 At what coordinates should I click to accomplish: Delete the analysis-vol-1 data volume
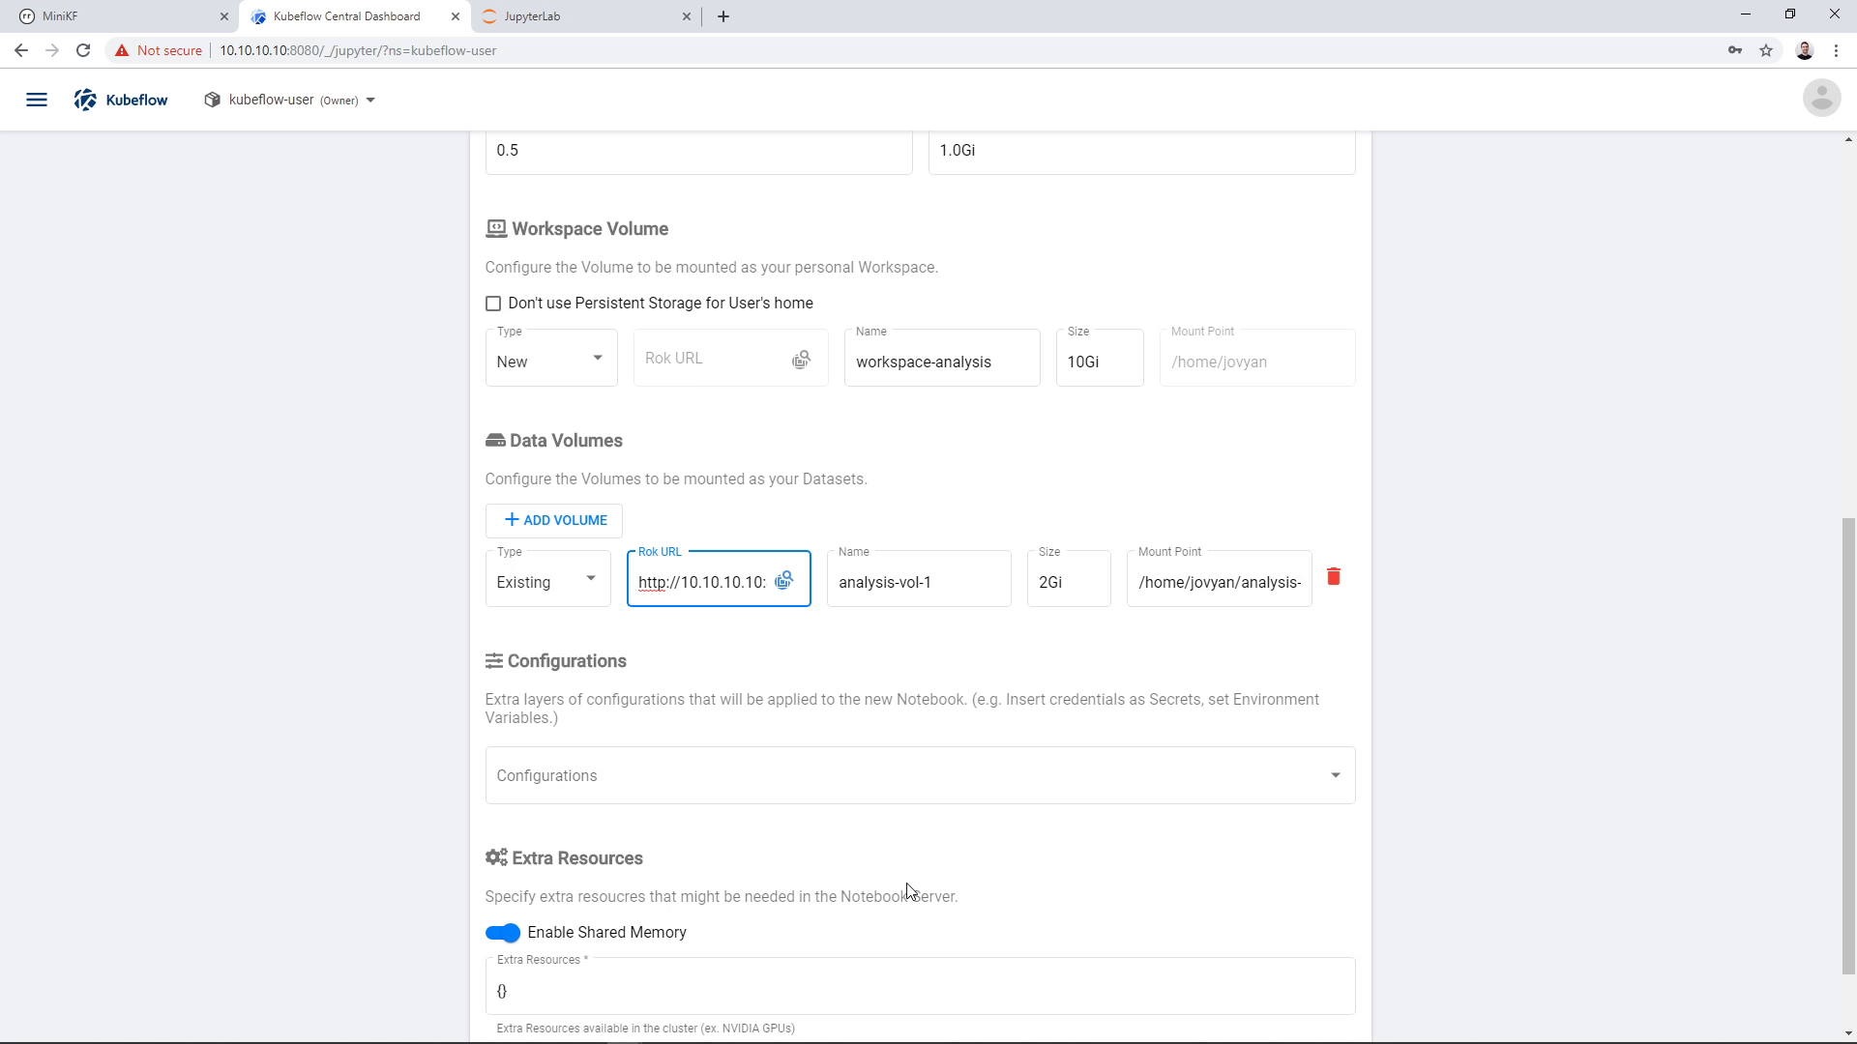(x=1334, y=577)
